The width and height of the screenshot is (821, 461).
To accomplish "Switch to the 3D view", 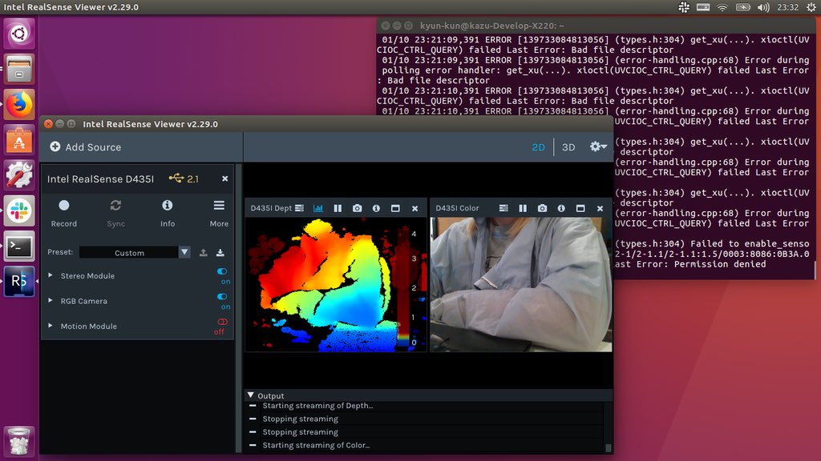I will 568,147.
